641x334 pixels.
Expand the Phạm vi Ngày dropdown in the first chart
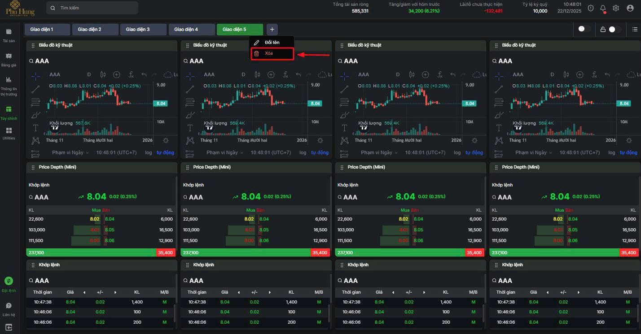pos(70,152)
